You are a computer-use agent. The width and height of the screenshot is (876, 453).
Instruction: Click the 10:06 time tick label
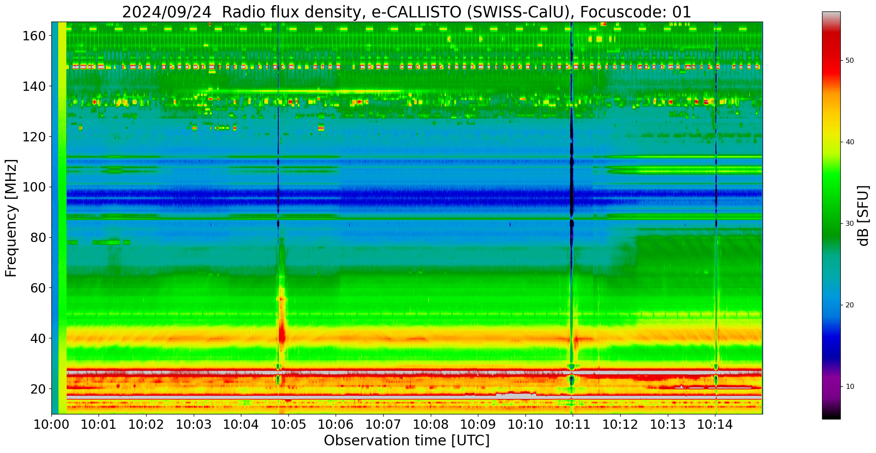pos(336,425)
